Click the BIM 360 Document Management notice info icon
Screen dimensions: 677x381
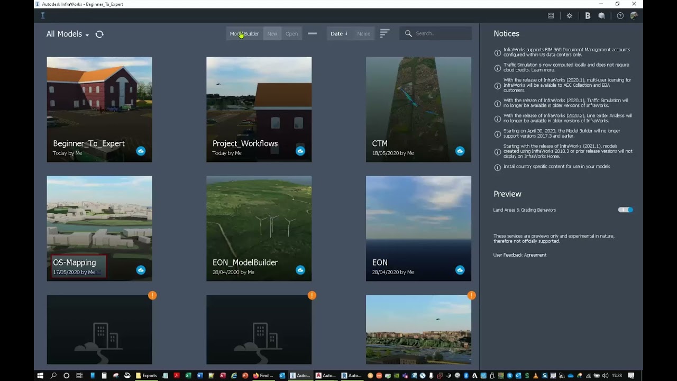click(497, 53)
